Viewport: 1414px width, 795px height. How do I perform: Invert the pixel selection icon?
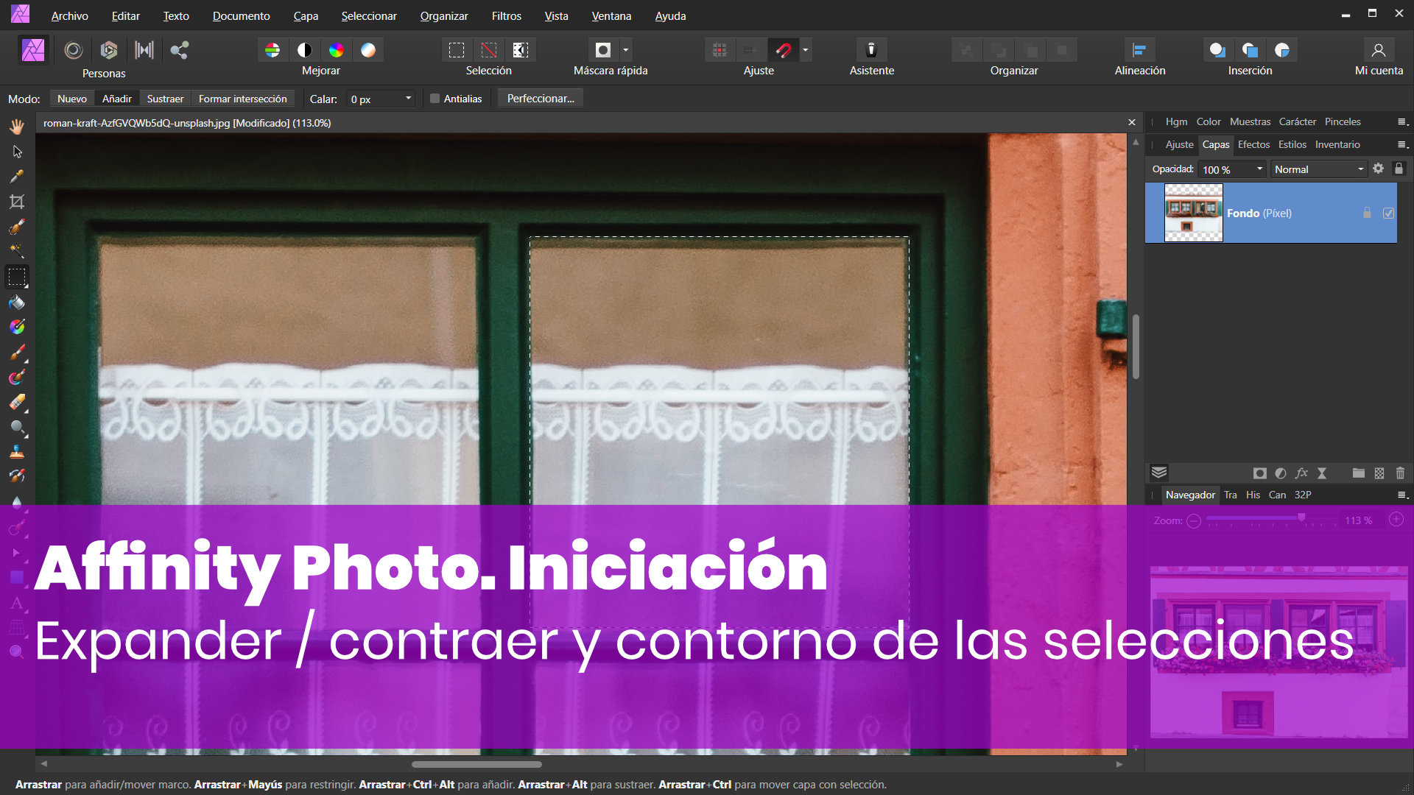tap(521, 50)
